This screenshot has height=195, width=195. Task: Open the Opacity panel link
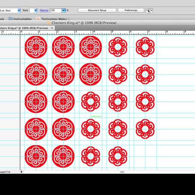pyautogui.click(x=44, y=10)
